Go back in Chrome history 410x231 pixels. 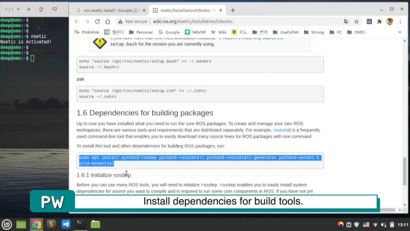tap(77, 21)
